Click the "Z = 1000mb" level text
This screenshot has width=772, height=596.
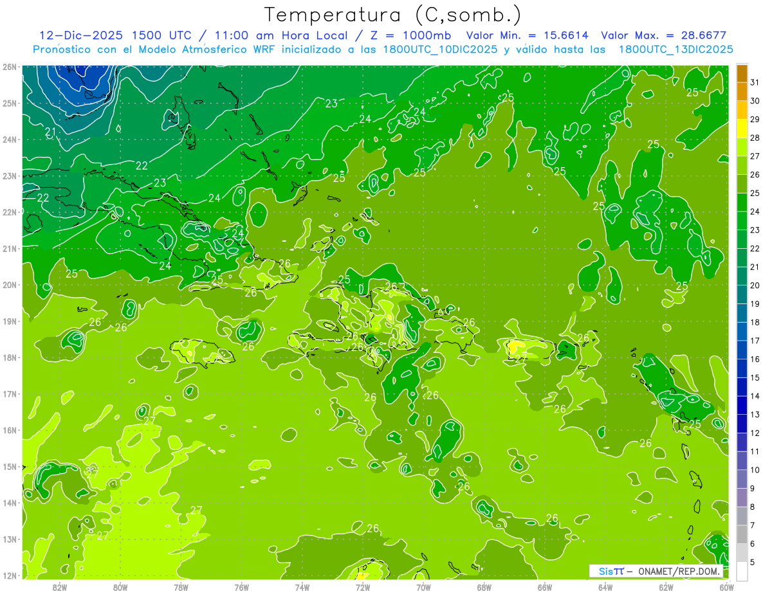click(x=410, y=35)
